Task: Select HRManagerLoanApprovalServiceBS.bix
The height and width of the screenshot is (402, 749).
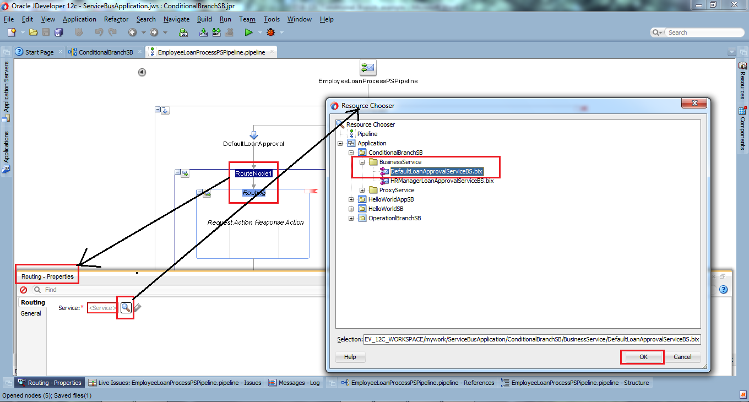Action: point(442,181)
